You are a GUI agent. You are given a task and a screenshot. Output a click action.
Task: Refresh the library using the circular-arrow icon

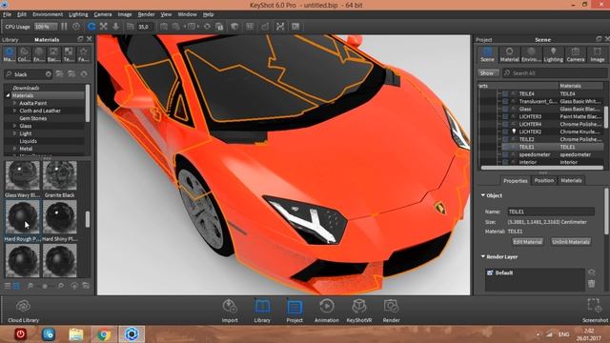point(84,74)
